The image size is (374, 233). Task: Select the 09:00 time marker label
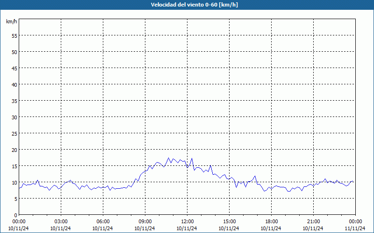coord(145,221)
